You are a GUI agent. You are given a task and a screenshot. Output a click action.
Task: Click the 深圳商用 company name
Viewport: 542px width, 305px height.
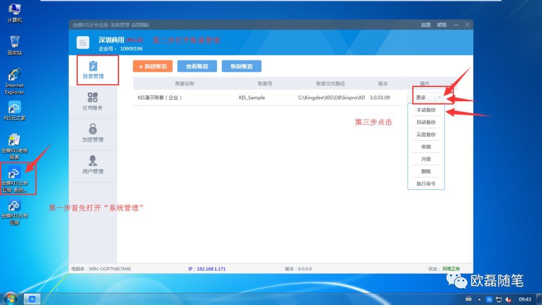click(x=111, y=40)
